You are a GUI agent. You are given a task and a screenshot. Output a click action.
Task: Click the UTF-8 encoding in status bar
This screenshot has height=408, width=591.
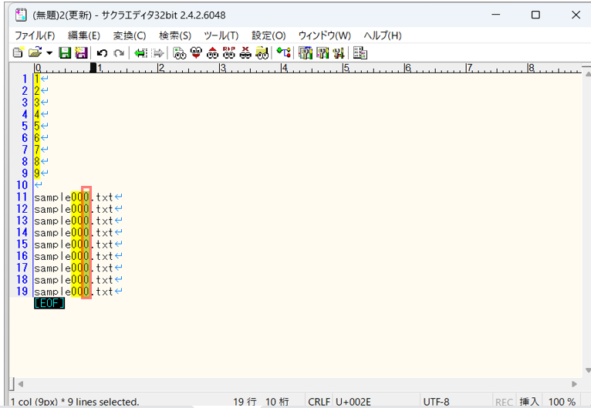click(x=436, y=401)
